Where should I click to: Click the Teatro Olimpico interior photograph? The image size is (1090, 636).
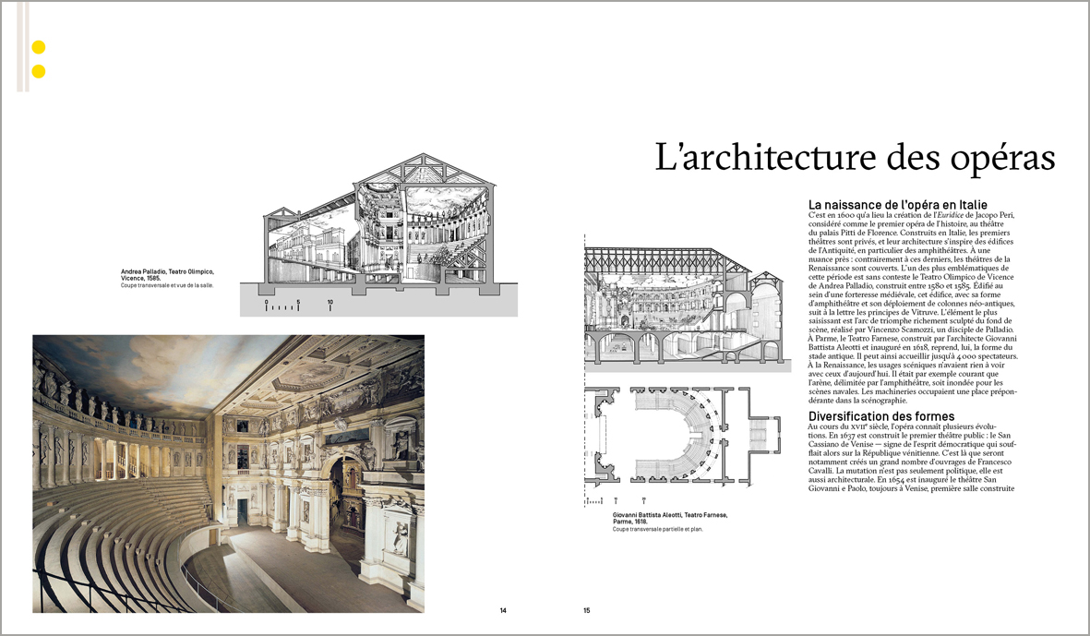coord(228,474)
